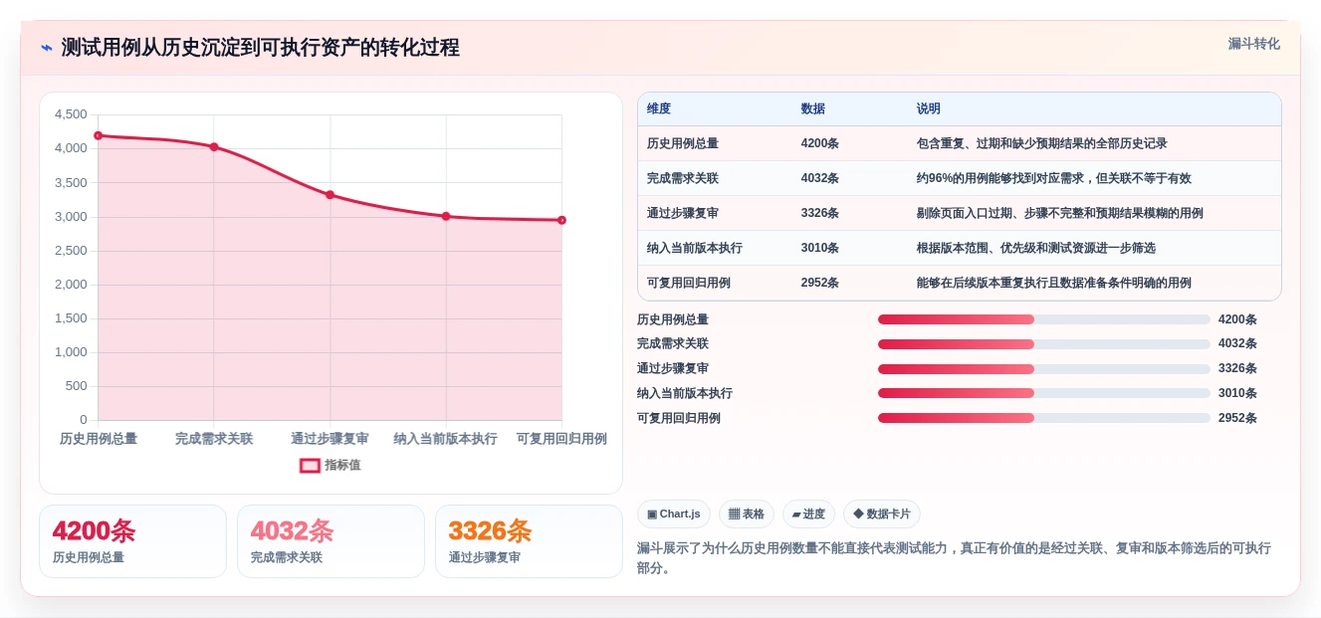Click the 数据 column header
This screenshot has width=1321, height=618.
coord(812,108)
